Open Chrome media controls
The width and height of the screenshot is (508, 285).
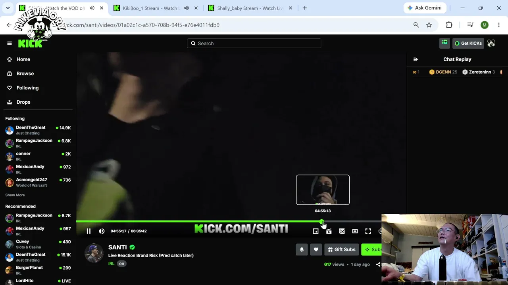coord(470,25)
